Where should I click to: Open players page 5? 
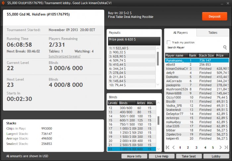click(x=213, y=147)
